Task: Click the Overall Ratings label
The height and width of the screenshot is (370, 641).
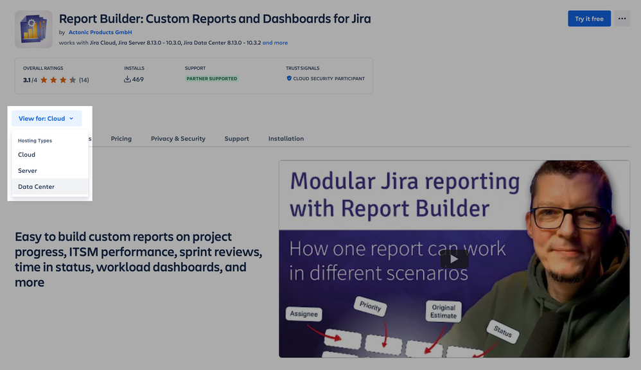Action: tap(43, 68)
